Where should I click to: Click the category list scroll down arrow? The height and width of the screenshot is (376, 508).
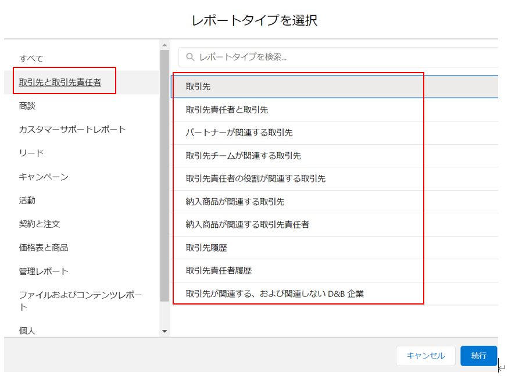tap(164, 331)
